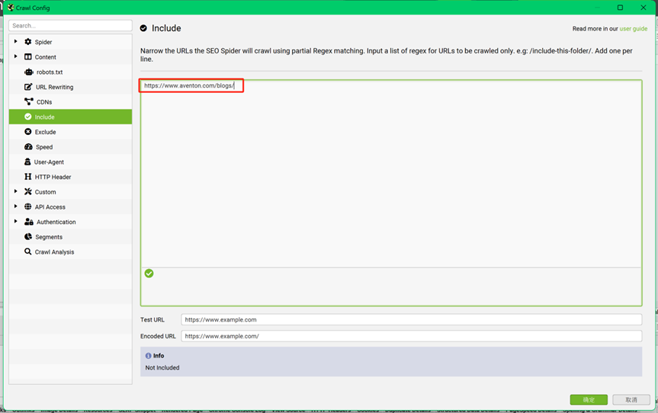Click the Spider gear icon in sidebar

tap(28, 42)
